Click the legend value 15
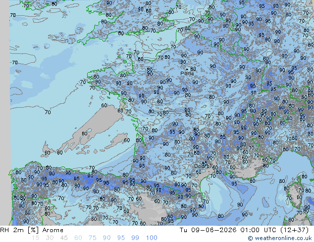Image resolution: width=314 pixels, height=242 pixels. (36, 238)
